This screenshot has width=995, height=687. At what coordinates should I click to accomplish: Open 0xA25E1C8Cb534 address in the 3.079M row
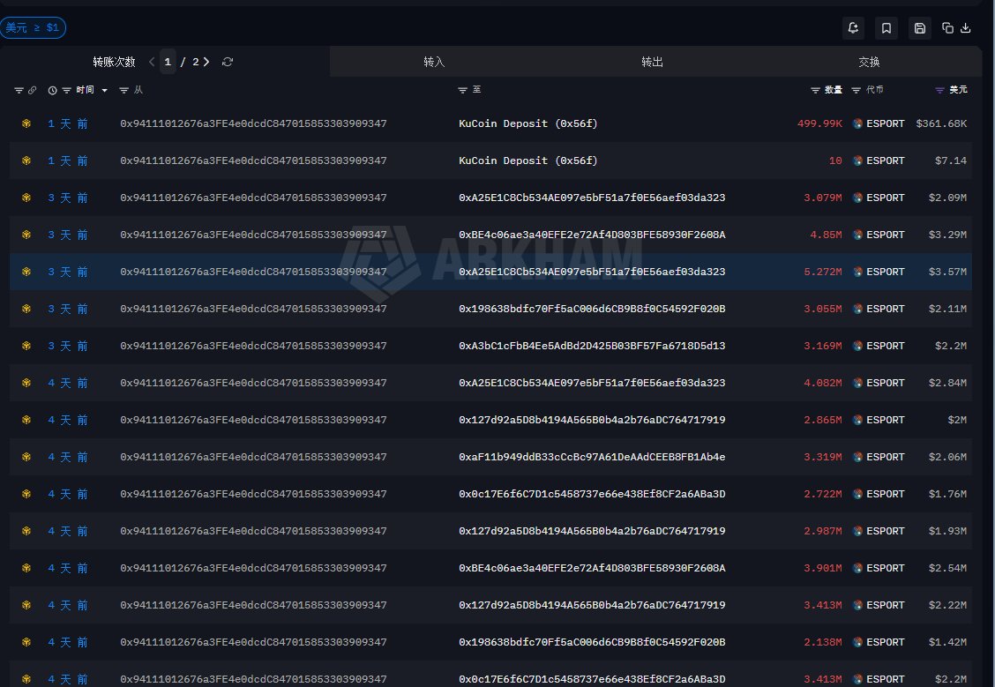(x=592, y=198)
